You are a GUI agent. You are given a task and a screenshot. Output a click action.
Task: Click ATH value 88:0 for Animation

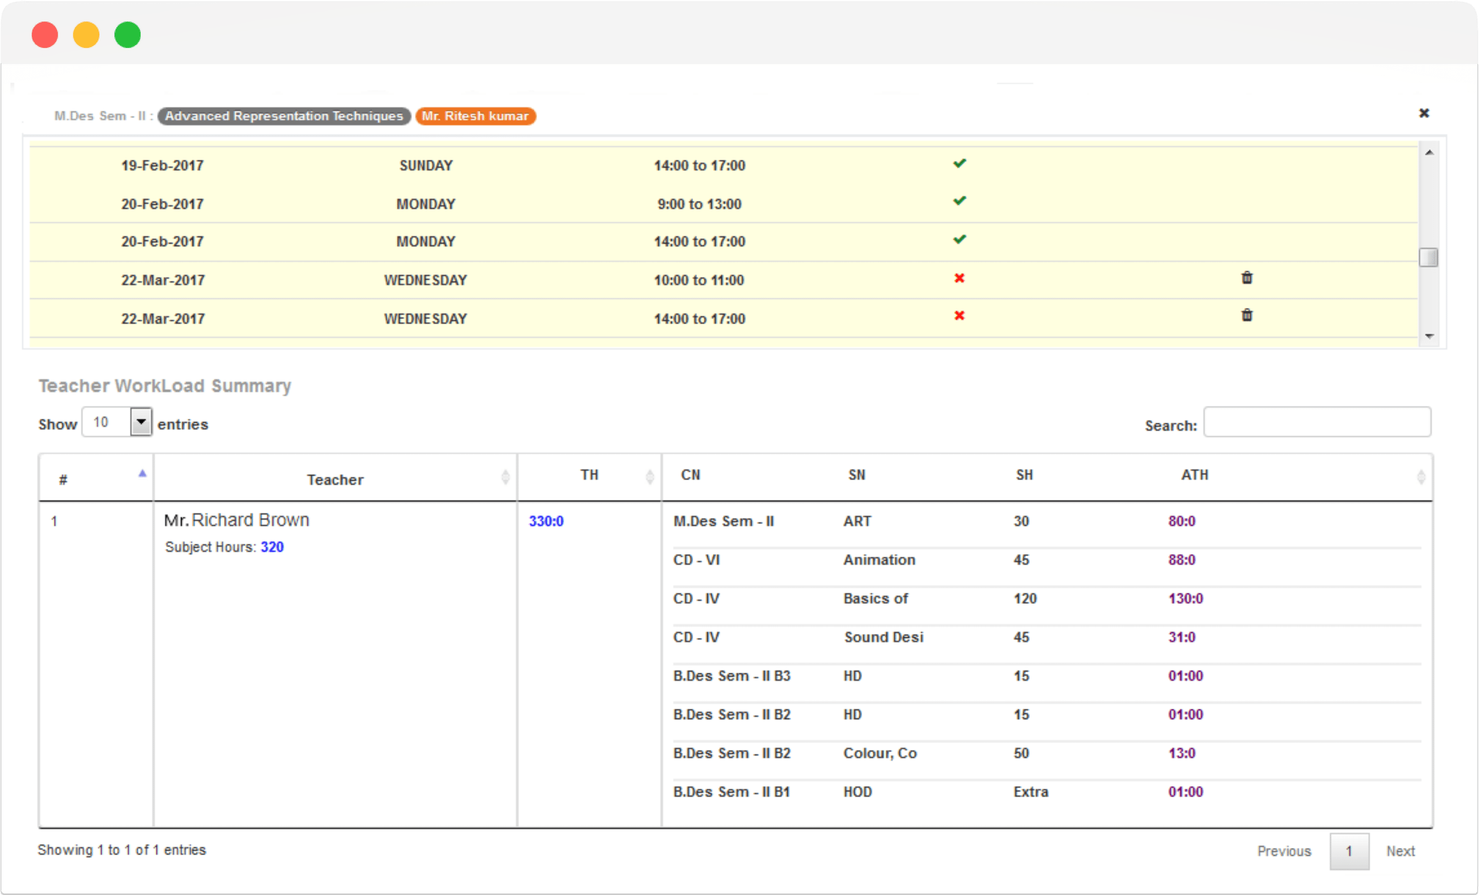click(x=1182, y=560)
